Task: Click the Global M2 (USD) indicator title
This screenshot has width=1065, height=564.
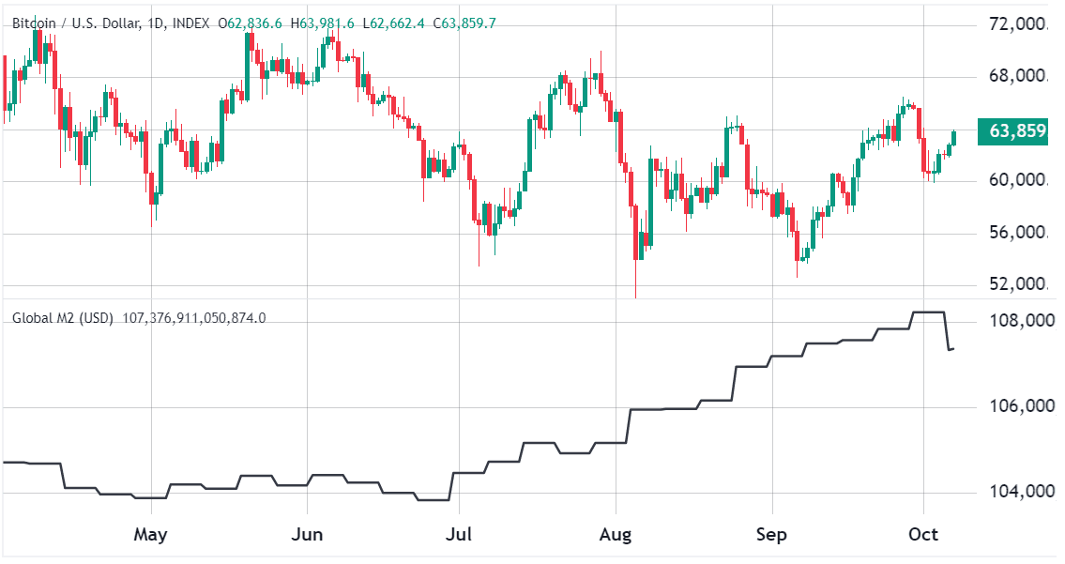Action: coord(63,317)
